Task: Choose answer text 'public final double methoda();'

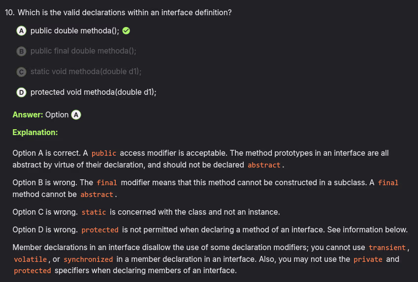Action: pyautogui.click(x=83, y=51)
